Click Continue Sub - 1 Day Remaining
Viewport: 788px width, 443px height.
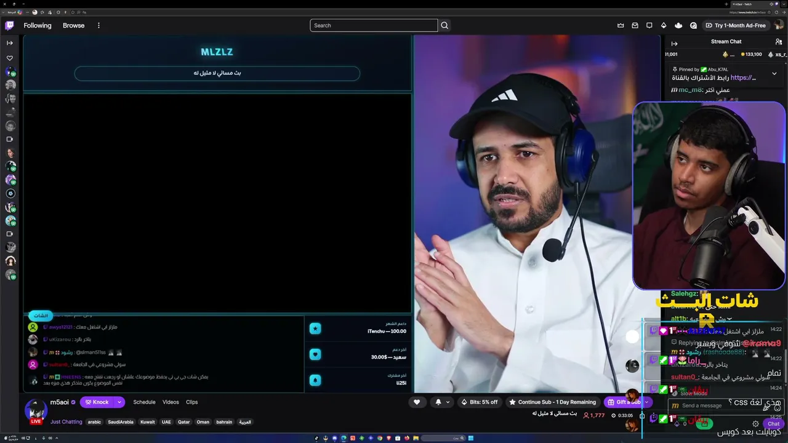pyautogui.click(x=552, y=402)
